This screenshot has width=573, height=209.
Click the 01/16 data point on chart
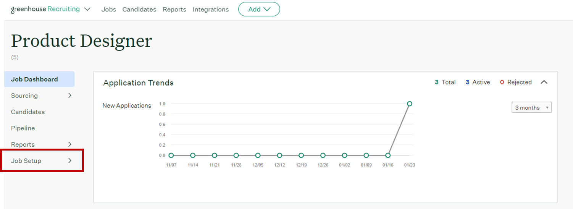coord(388,156)
